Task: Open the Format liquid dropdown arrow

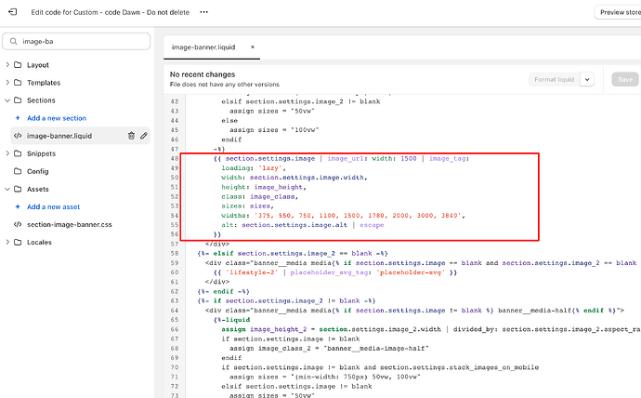Action: point(587,80)
